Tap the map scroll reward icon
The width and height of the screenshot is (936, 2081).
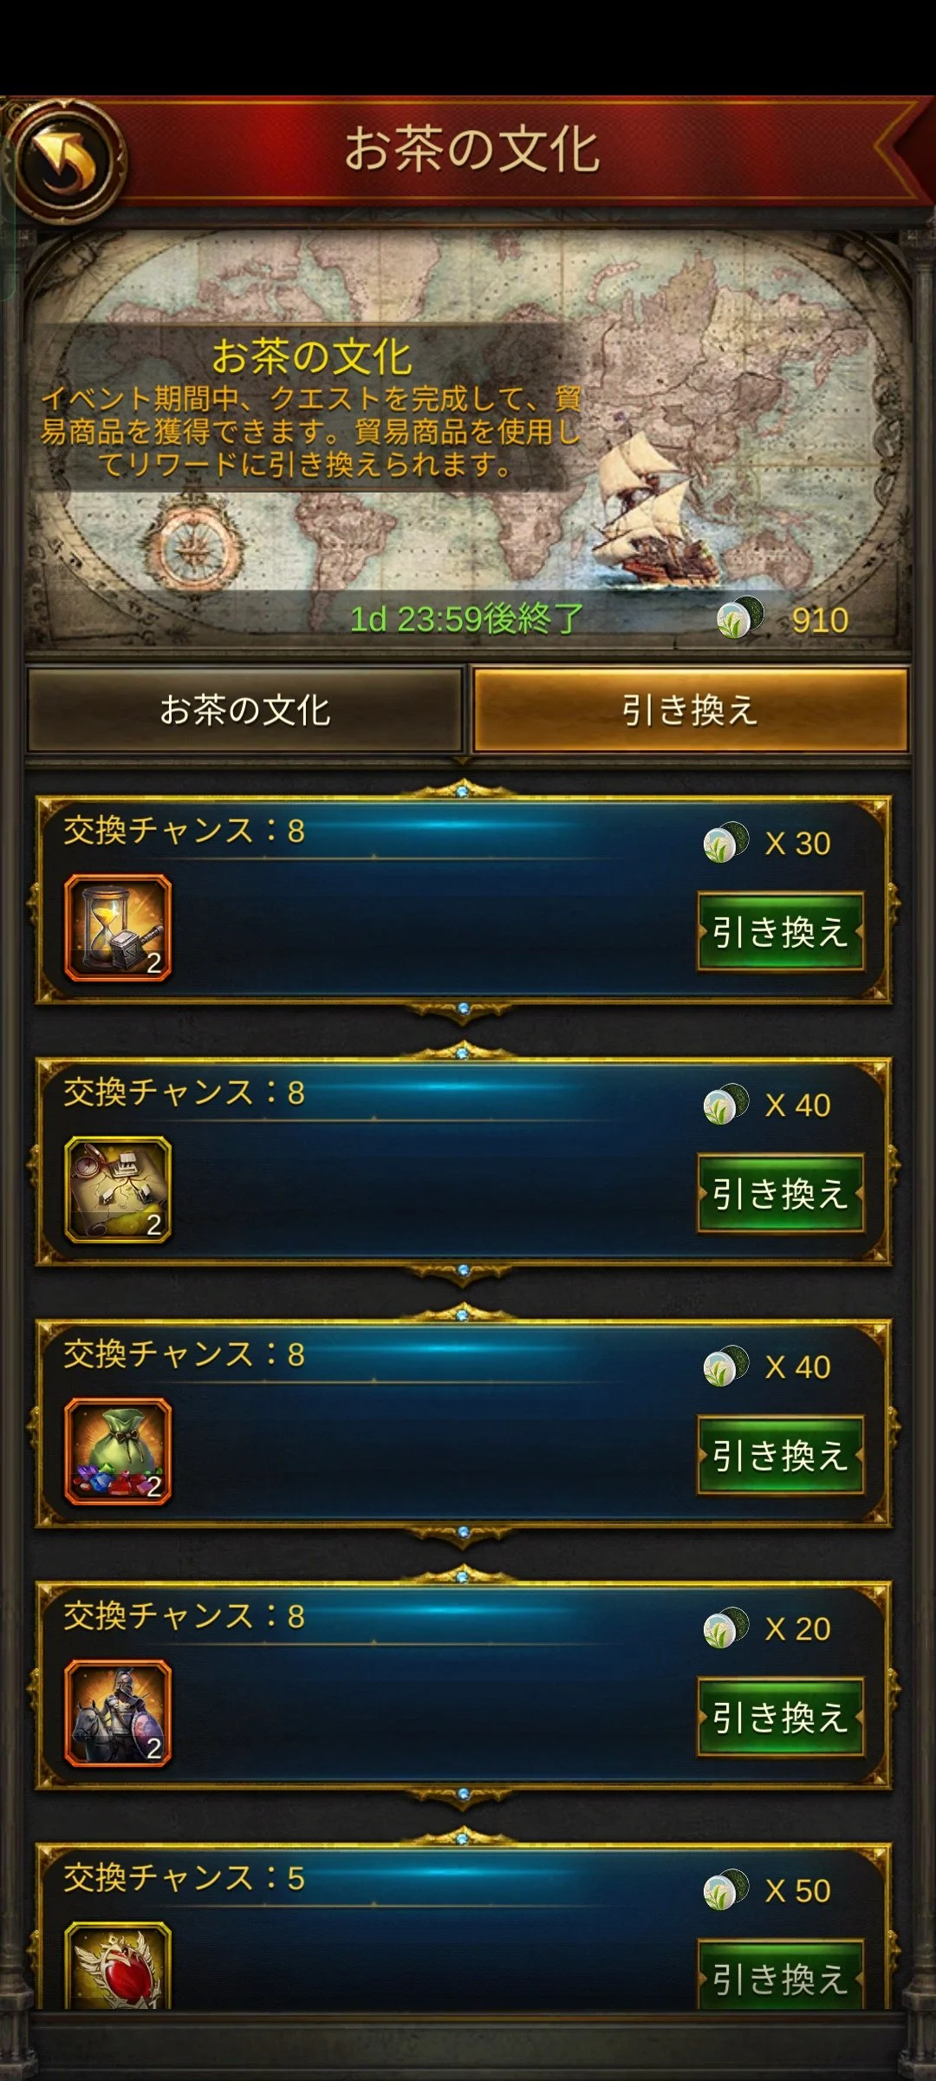pos(118,1190)
